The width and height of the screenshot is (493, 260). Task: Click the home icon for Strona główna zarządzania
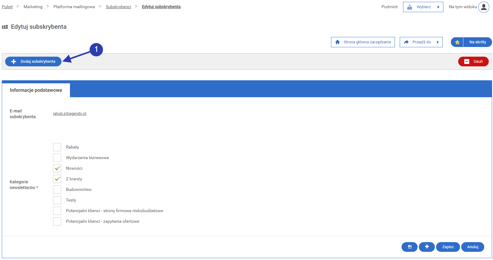click(x=337, y=42)
